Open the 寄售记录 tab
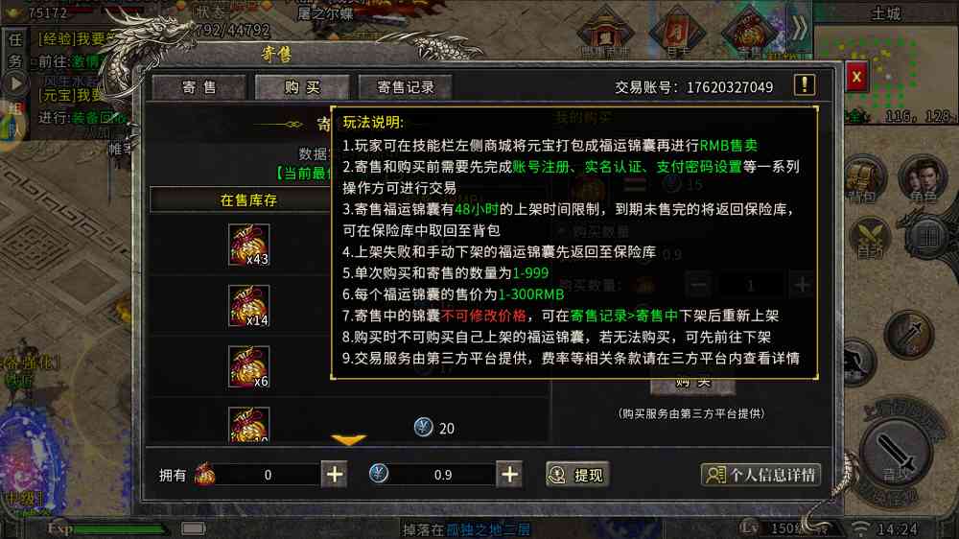This screenshot has width=959, height=539. 406,87
